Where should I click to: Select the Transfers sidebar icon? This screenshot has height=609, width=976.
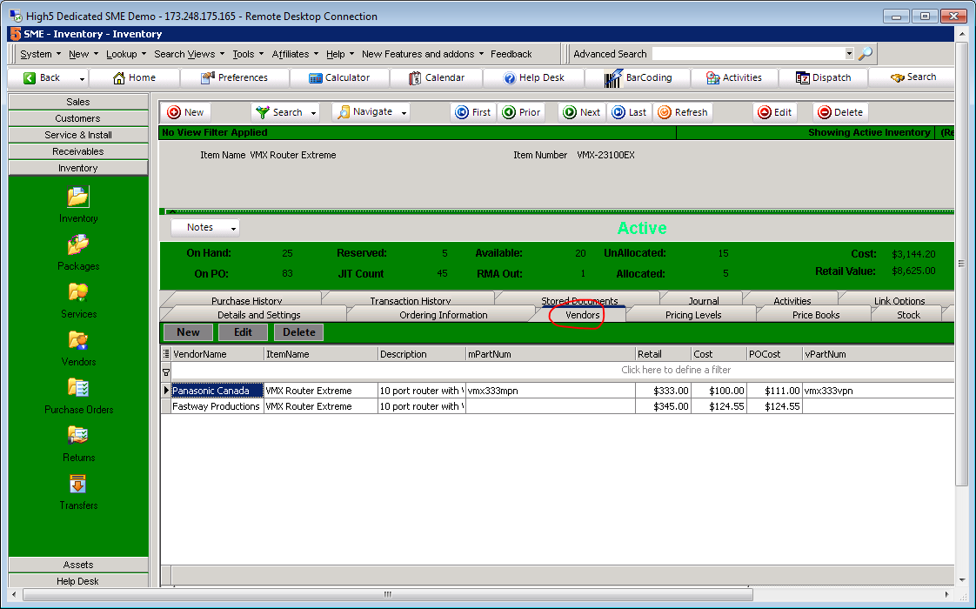point(78,484)
